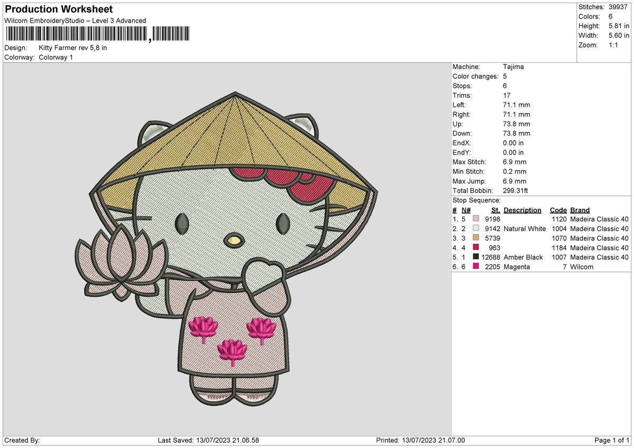Click the 'Created By:' footer label
Image resolution: width=634 pixels, height=448 pixels.
pyautogui.click(x=22, y=441)
